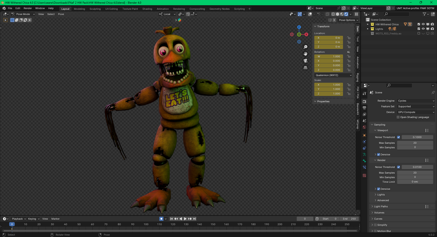The width and height of the screenshot is (437, 237).
Task: Open the View Layer properties icon
Action: click(364, 114)
